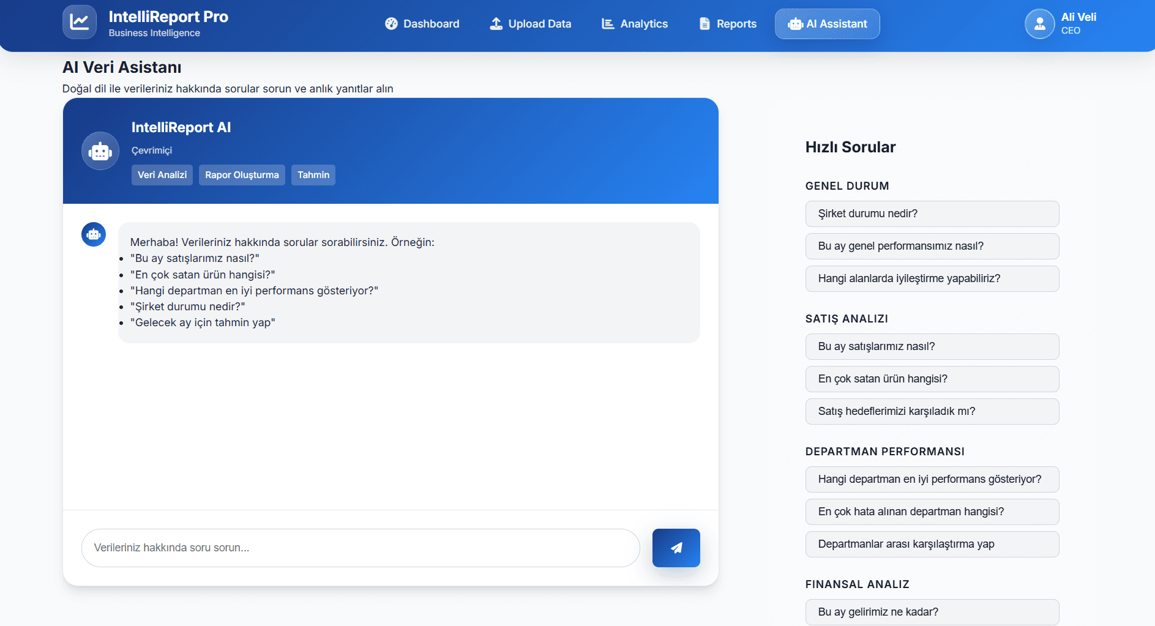Click the AI Assistant robot icon in the navbar
Viewport: 1155px width, 626px height.
pos(795,24)
